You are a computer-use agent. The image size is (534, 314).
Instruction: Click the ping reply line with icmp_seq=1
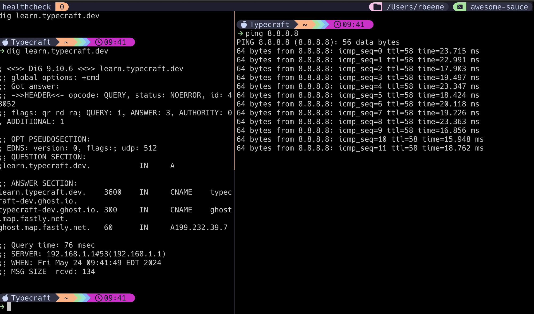[x=358, y=60]
